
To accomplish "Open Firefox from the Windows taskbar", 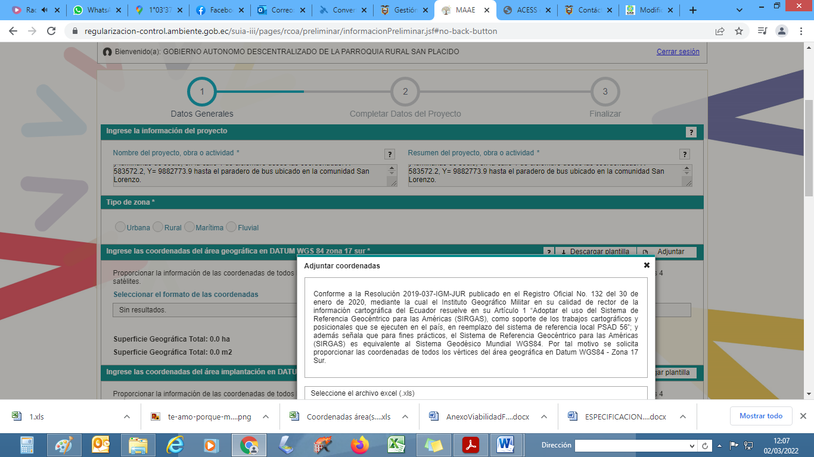I will pos(359,445).
